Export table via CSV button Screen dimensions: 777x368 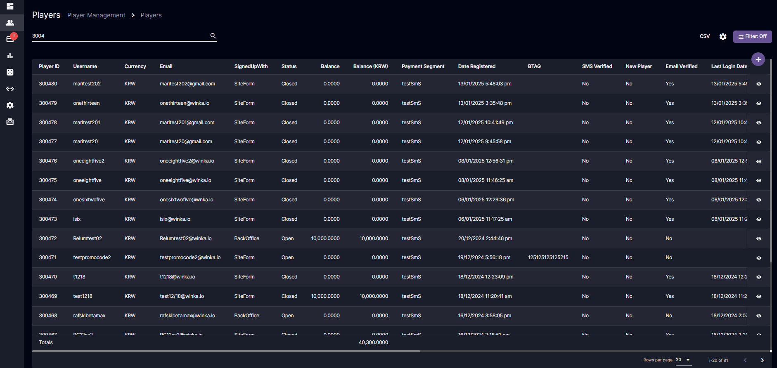pyautogui.click(x=705, y=36)
